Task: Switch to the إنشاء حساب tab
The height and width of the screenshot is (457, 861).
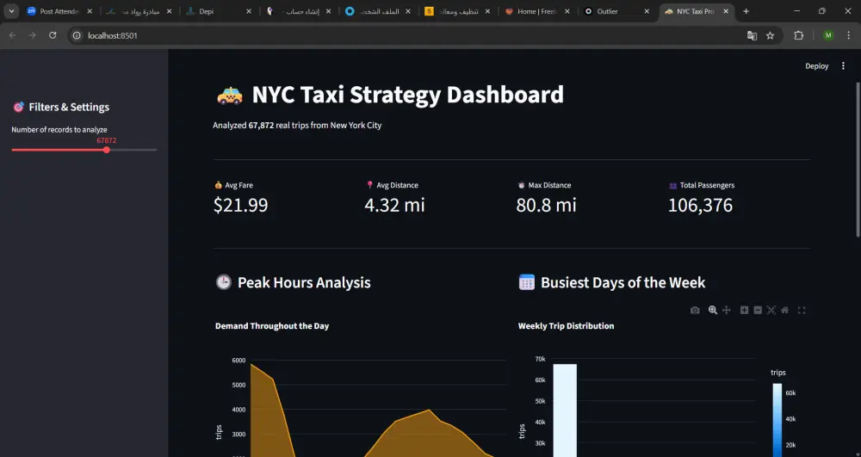Action: (x=298, y=11)
